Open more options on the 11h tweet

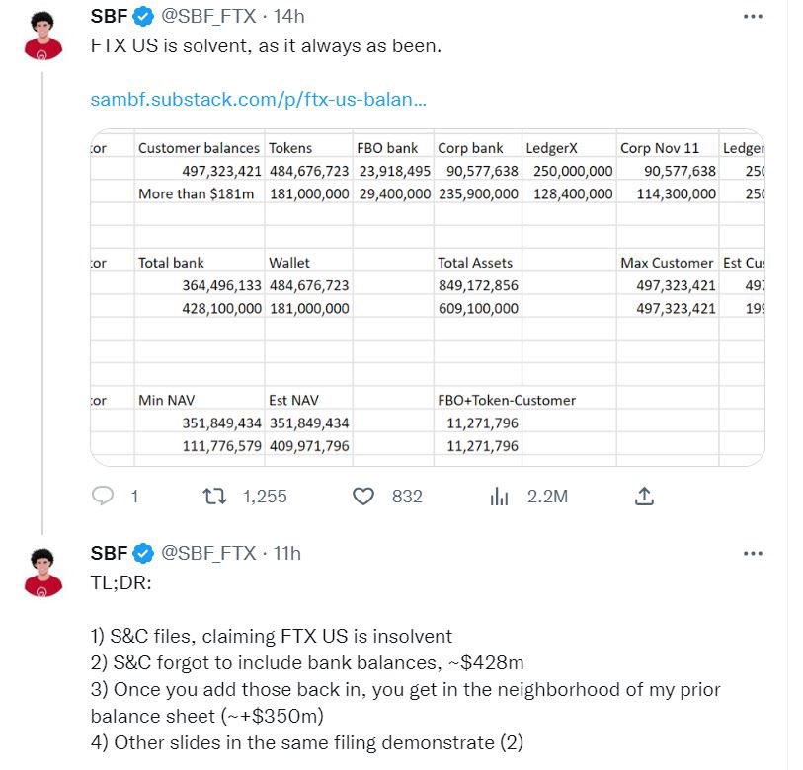[x=753, y=554]
